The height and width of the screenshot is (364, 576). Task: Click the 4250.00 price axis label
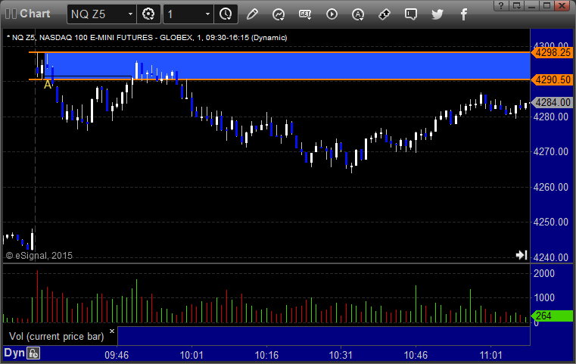(x=551, y=222)
